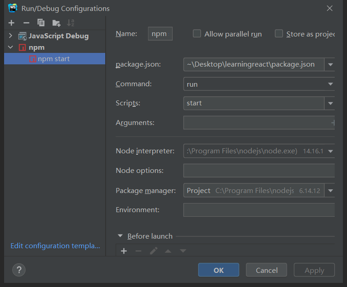Select the npm category row
The height and width of the screenshot is (287, 347).
click(55, 47)
